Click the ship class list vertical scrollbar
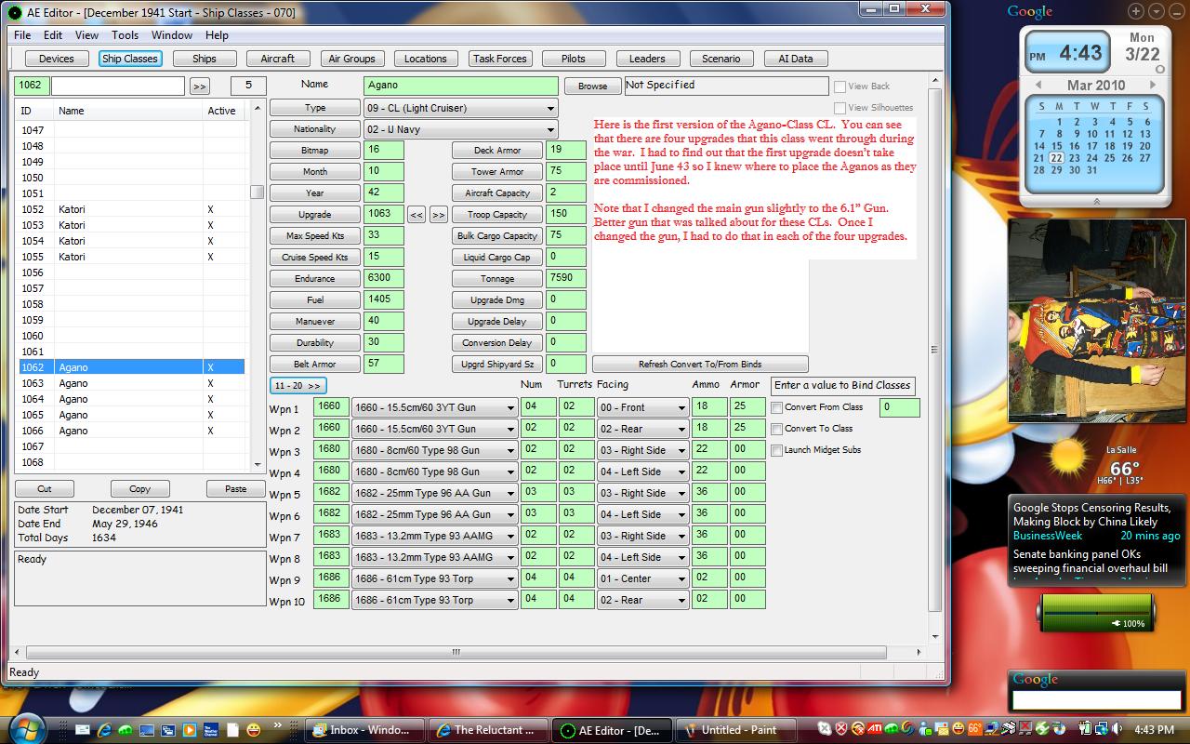The image size is (1190, 744). 258,297
